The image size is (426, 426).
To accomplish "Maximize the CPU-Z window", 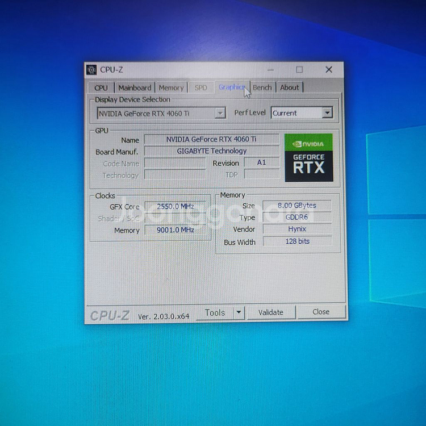I will point(299,70).
